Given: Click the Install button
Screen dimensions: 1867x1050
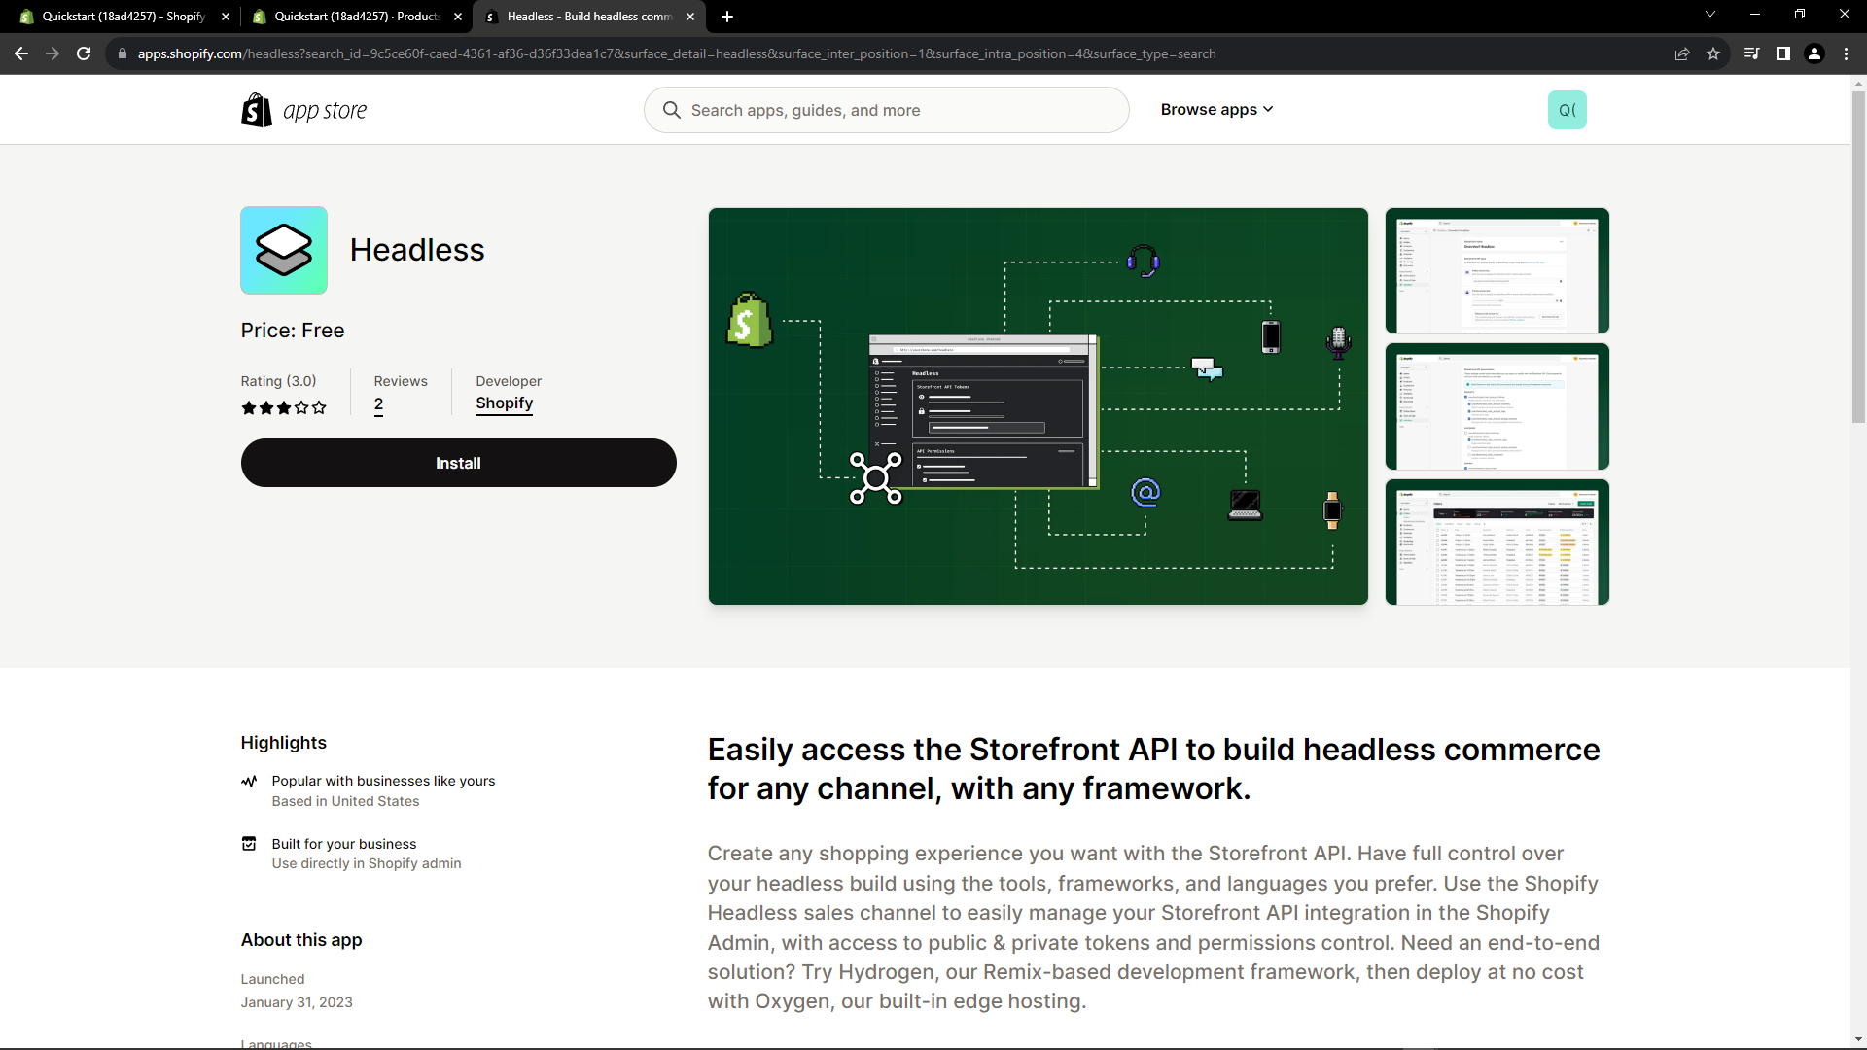Looking at the screenshot, I should [458, 463].
